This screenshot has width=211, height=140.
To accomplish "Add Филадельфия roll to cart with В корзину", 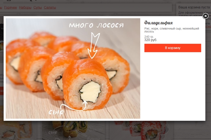I will 173,48.
